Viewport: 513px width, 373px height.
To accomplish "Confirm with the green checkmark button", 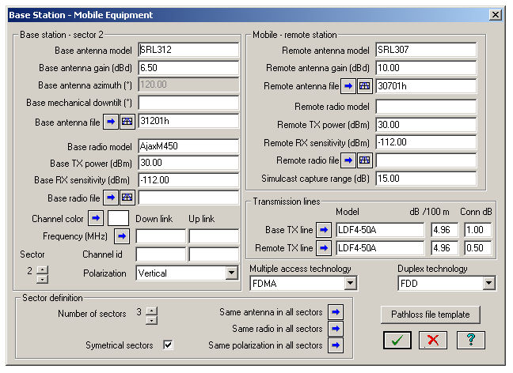I will pos(398,341).
